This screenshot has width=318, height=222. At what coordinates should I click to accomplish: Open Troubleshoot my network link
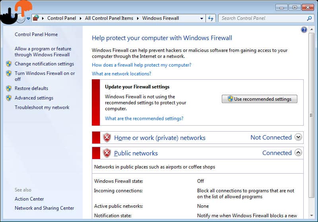coord(42,107)
